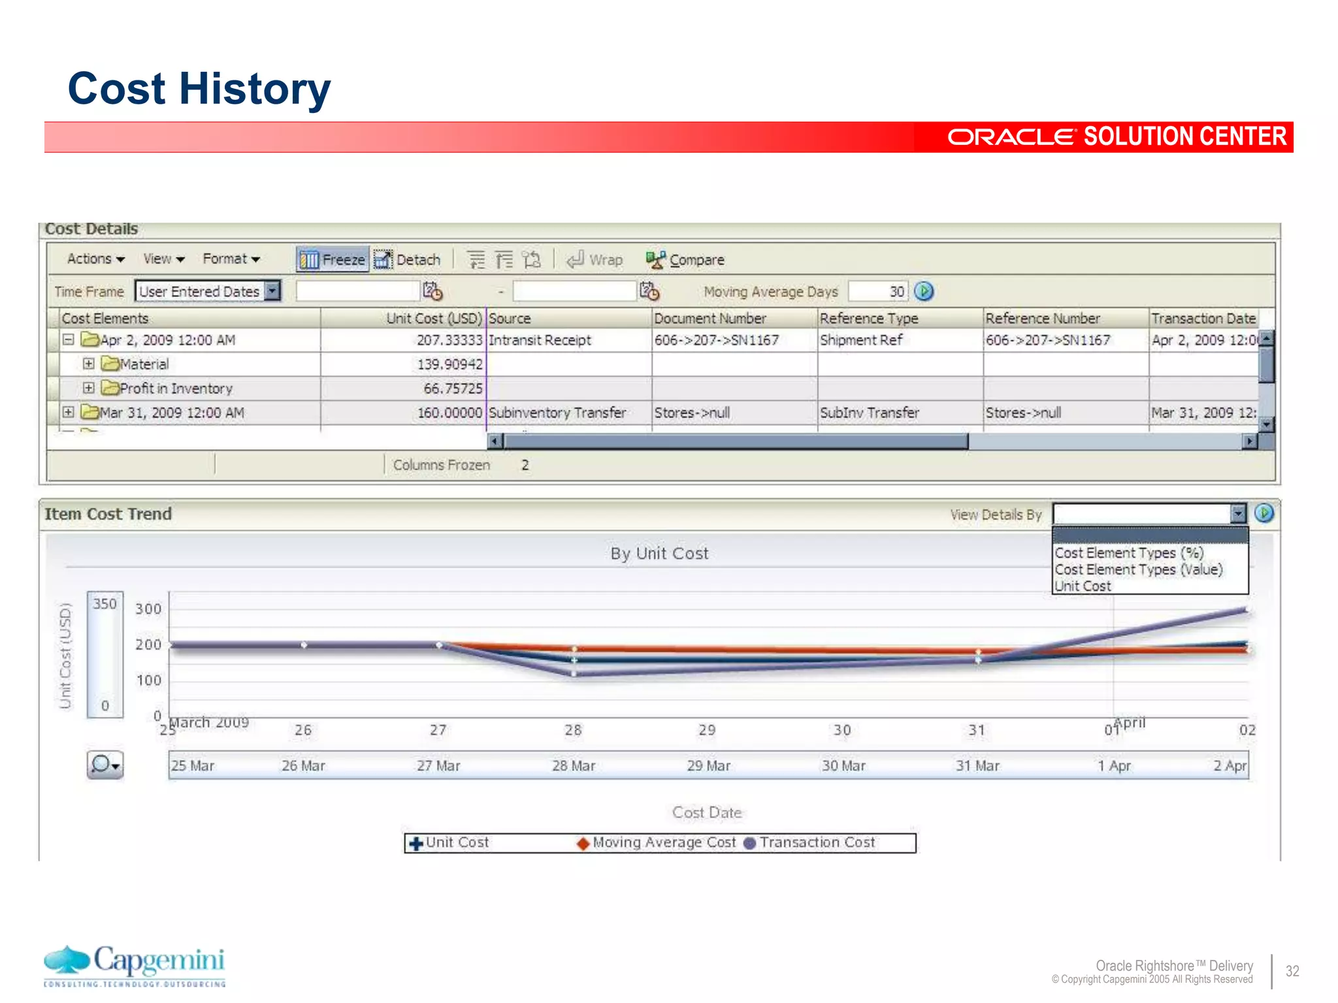Click the table horizontal scrollbar thumb

(x=736, y=441)
